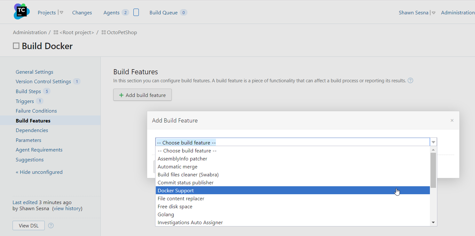Select File content replacer option
The image size is (475, 236).
181,199
